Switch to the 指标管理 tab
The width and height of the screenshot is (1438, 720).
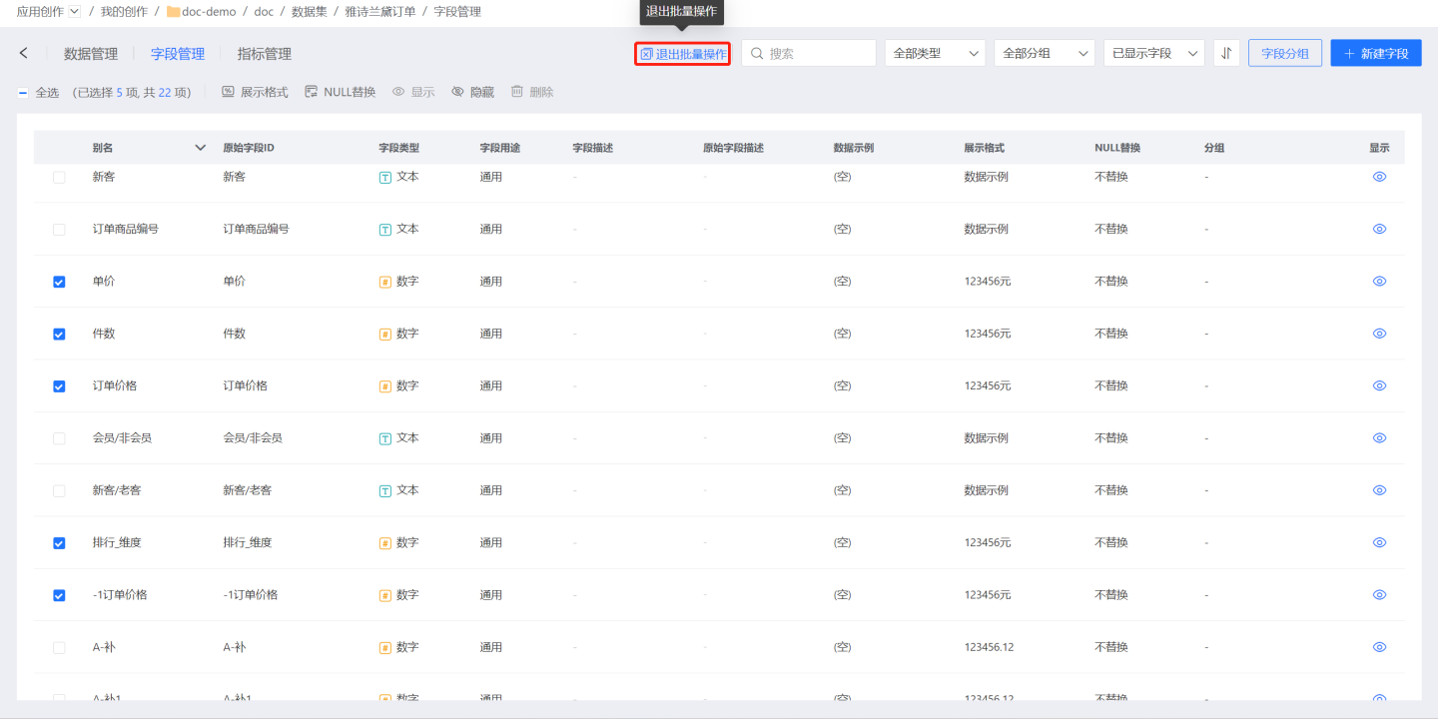click(265, 54)
